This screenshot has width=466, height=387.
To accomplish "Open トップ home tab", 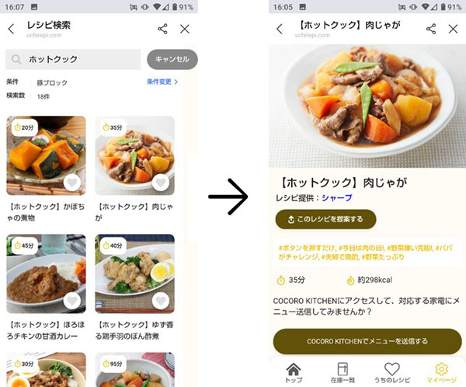I will click(x=294, y=373).
